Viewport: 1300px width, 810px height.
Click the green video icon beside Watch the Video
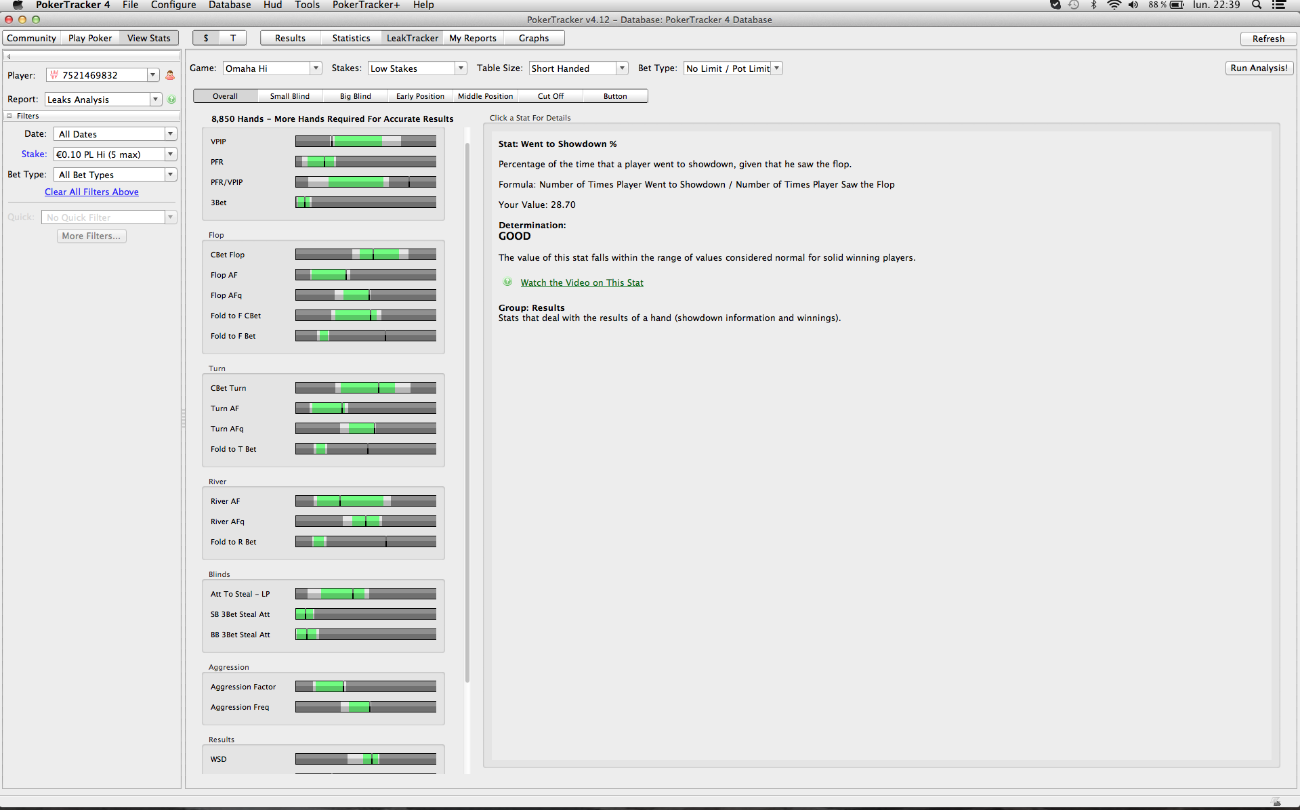507,282
